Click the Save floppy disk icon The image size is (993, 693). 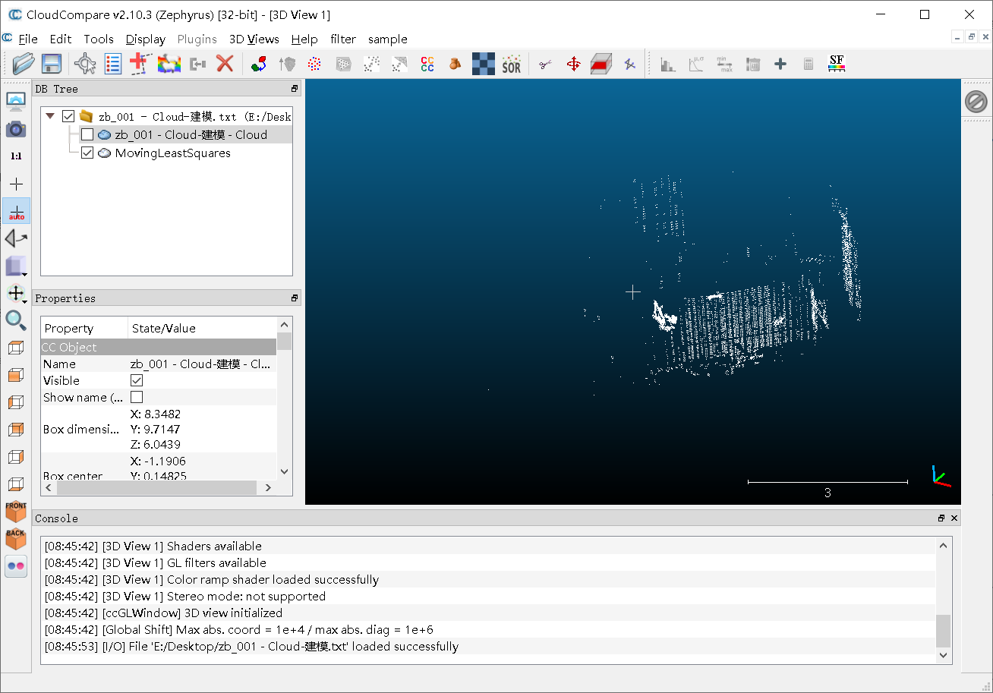pos(51,64)
